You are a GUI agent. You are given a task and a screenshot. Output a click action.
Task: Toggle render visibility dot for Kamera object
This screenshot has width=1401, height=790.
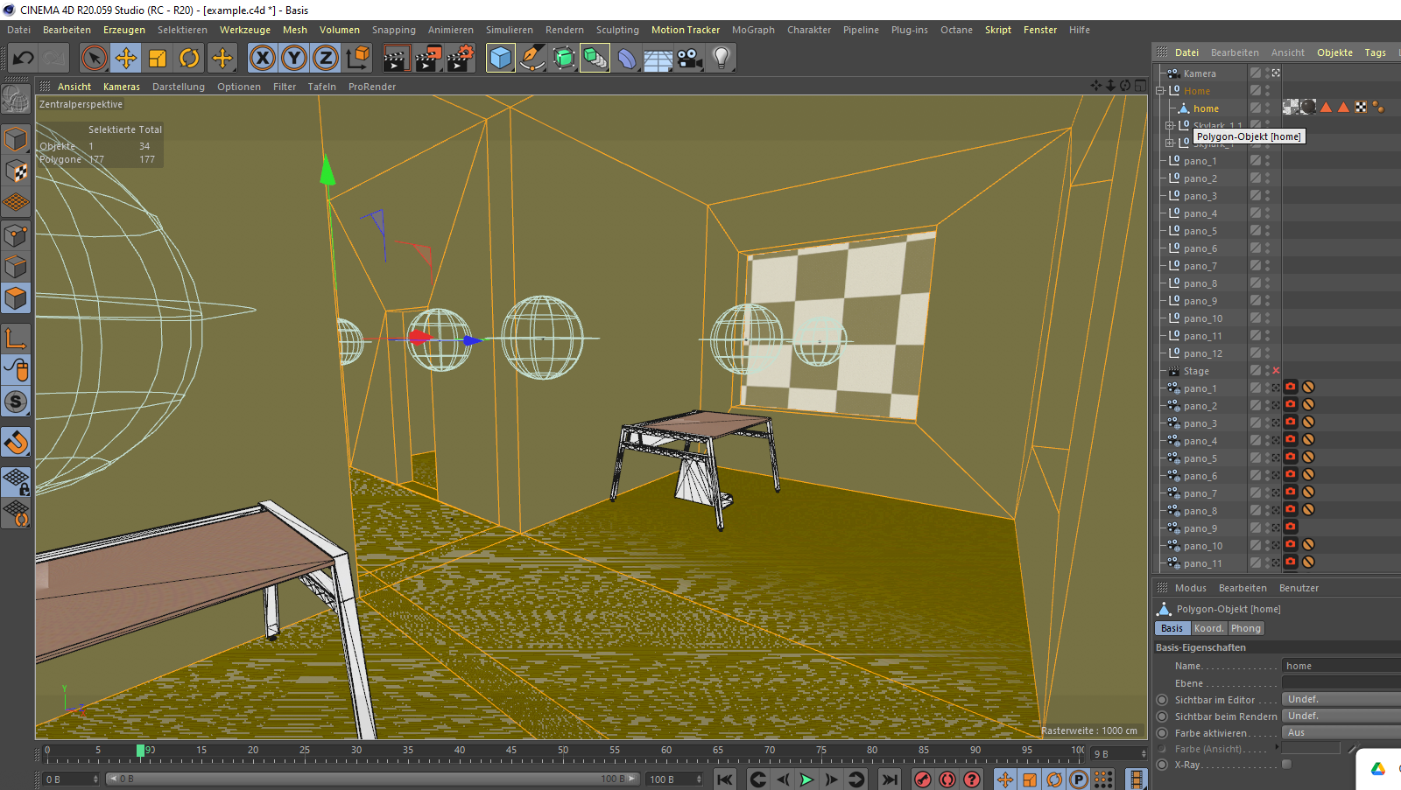click(1267, 77)
